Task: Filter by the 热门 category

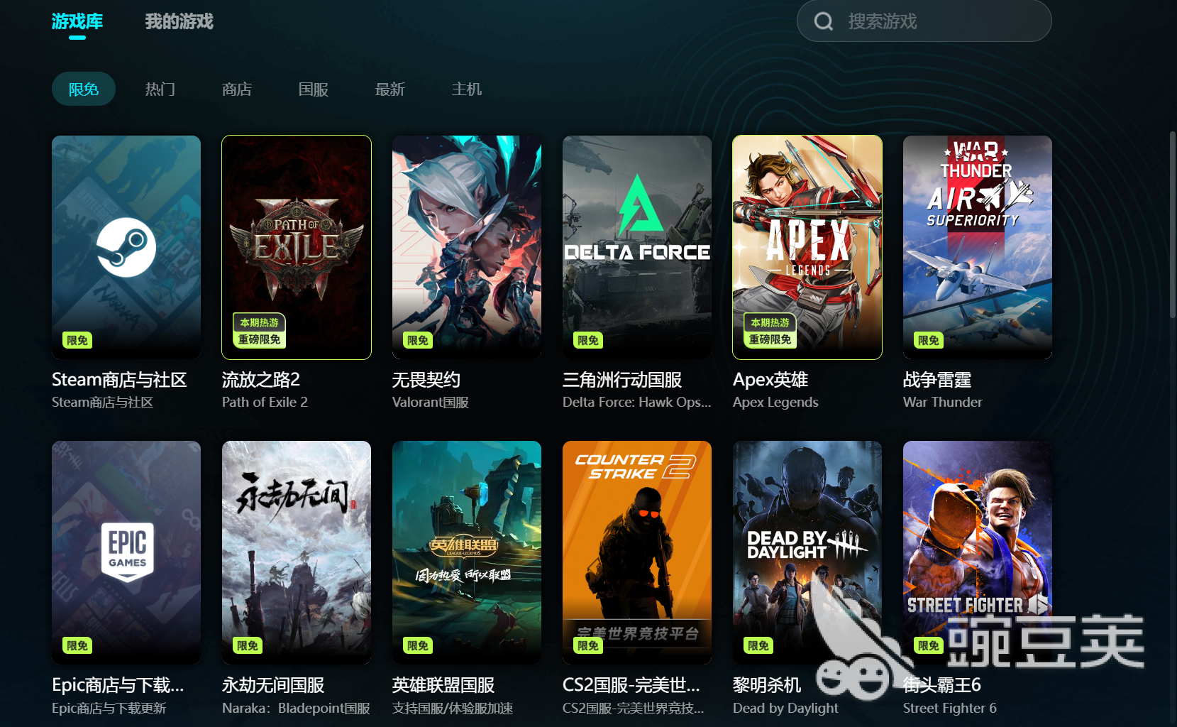Action: coord(160,89)
